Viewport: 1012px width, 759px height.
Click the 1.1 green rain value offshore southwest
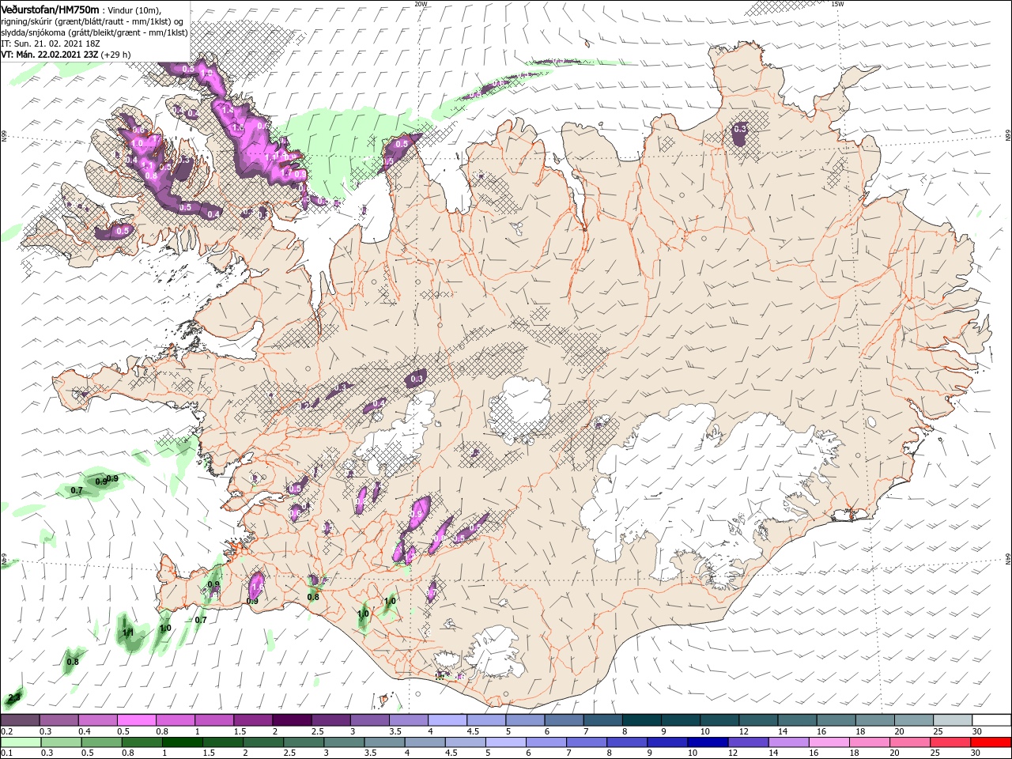[x=128, y=632]
